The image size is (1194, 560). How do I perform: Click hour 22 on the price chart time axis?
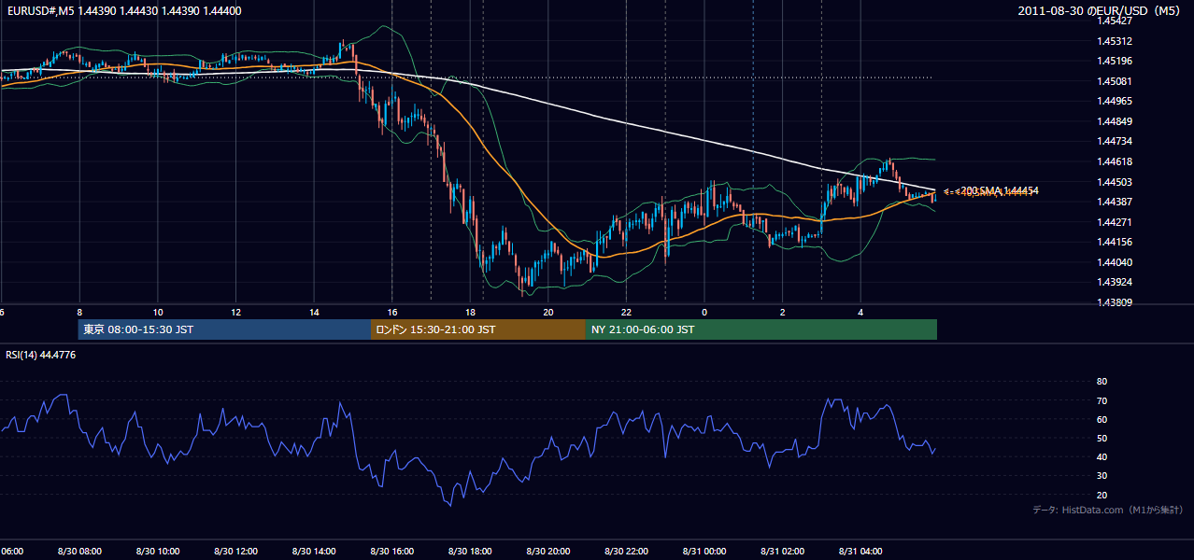(x=626, y=313)
